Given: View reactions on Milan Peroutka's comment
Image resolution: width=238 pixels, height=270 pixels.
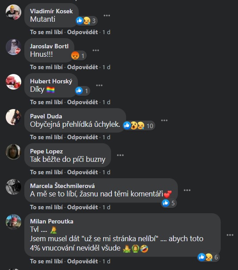Looking at the screenshot, I should (208, 257).
